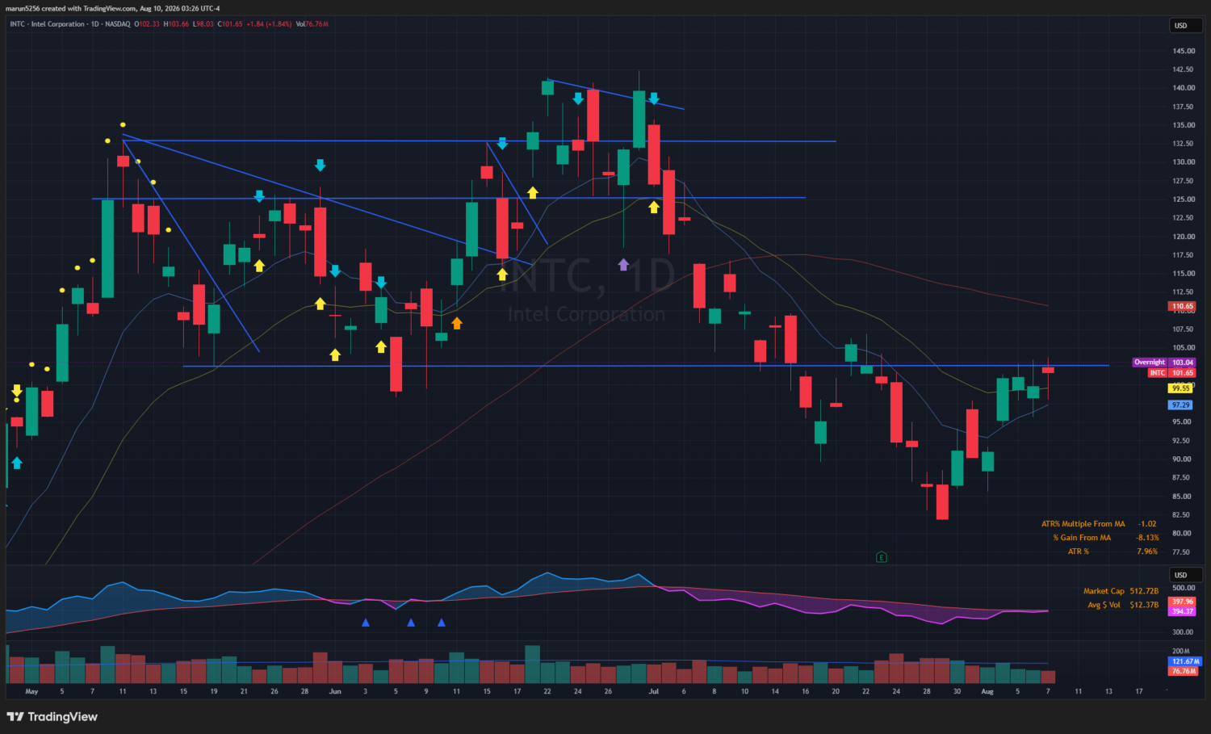Click the Vol value in the chart legend
This screenshot has width=1211, height=734.
[x=312, y=24]
